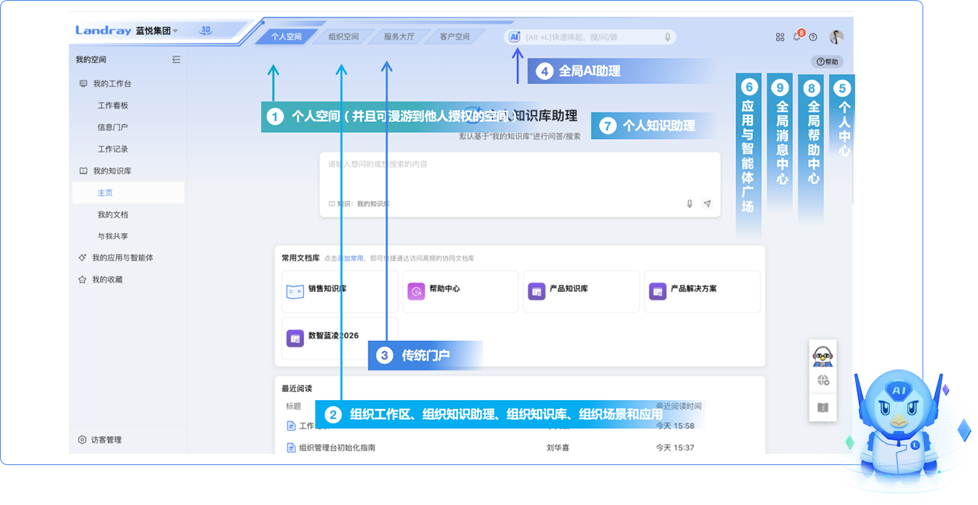
Task: Click the global AI assistant search field
Action: [x=592, y=37]
